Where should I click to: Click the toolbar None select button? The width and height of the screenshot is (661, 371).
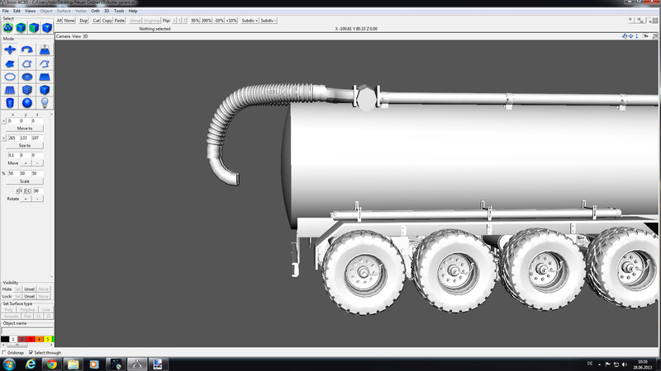tap(69, 20)
